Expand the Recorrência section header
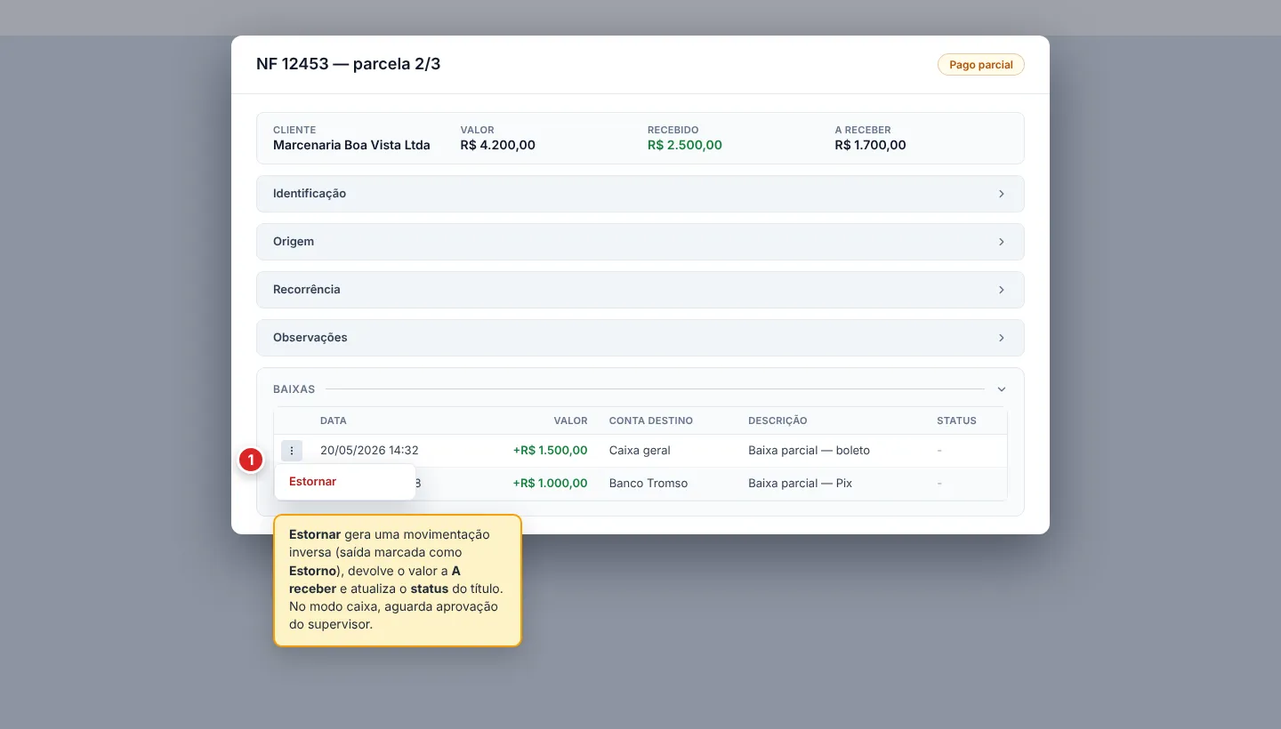 pos(640,290)
